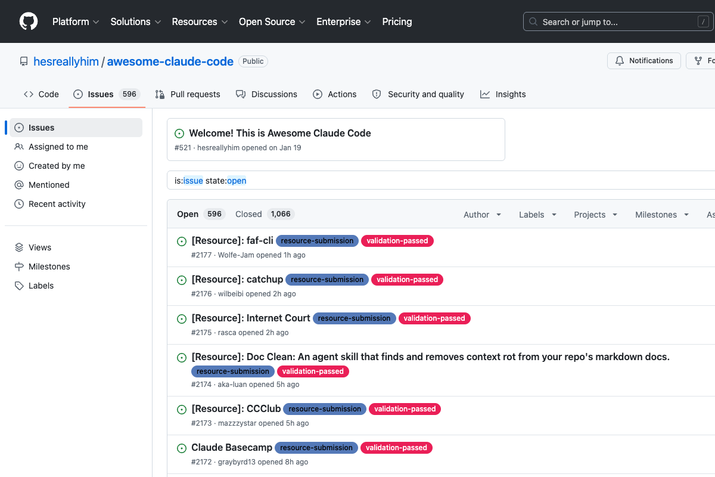The height and width of the screenshot is (477, 715).
Task: Open the Discussions tab
Action: pos(266,94)
